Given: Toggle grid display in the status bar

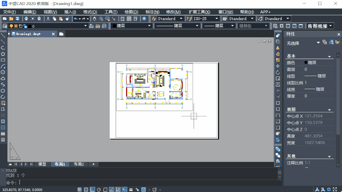Looking at the screenshot, I should click(x=86, y=189).
